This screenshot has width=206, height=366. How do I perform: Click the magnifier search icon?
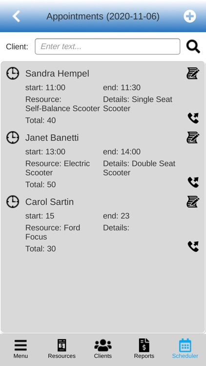pos(193,47)
